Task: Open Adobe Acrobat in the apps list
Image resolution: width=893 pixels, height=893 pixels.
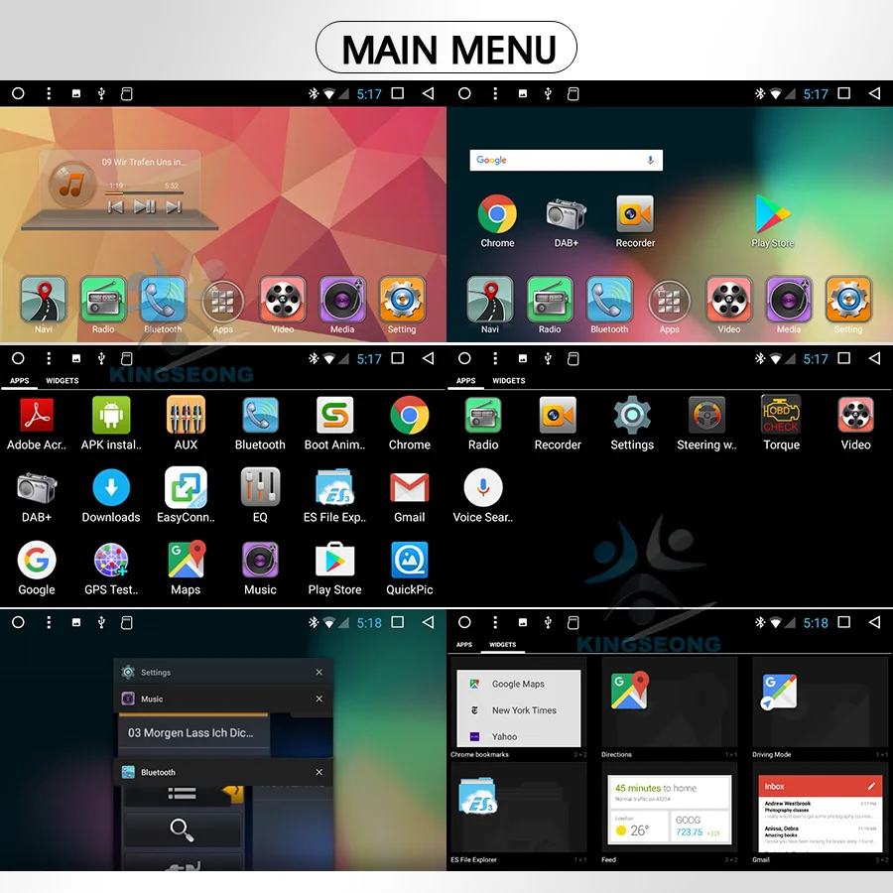Action: [x=37, y=416]
